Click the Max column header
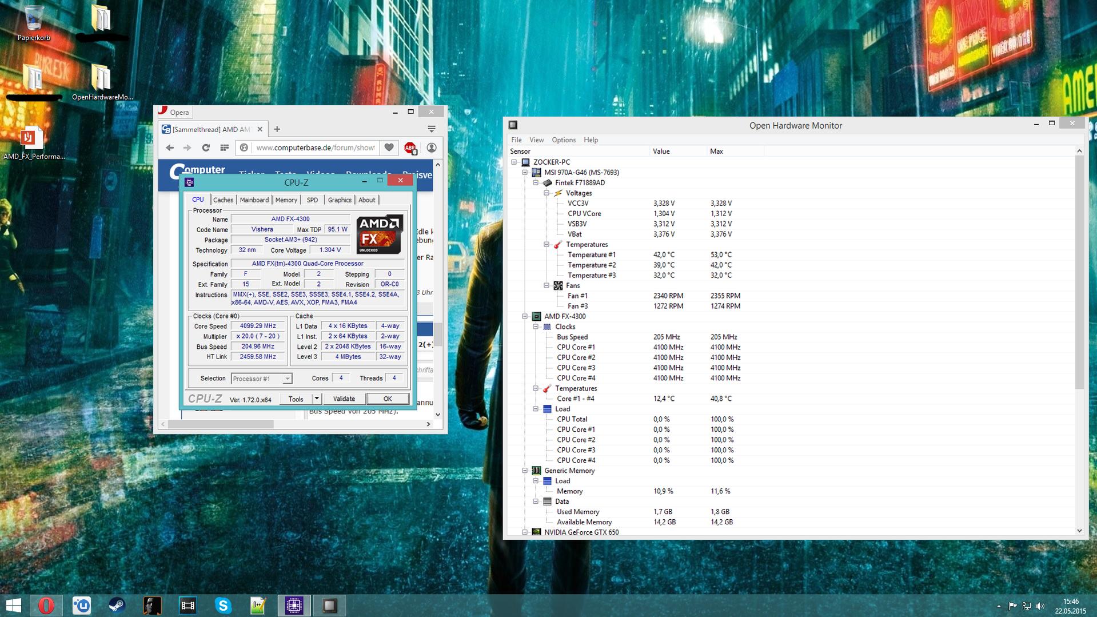Screen dimensions: 1097x617 coord(736,152)
